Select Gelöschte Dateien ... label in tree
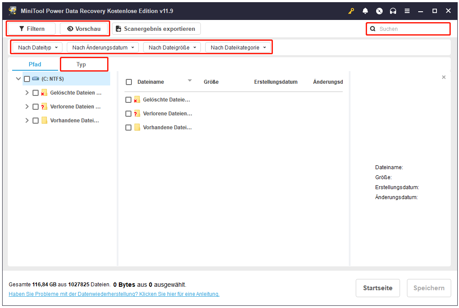Screen dimensions: 459x308 pyautogui.click(x=76, y=93)
